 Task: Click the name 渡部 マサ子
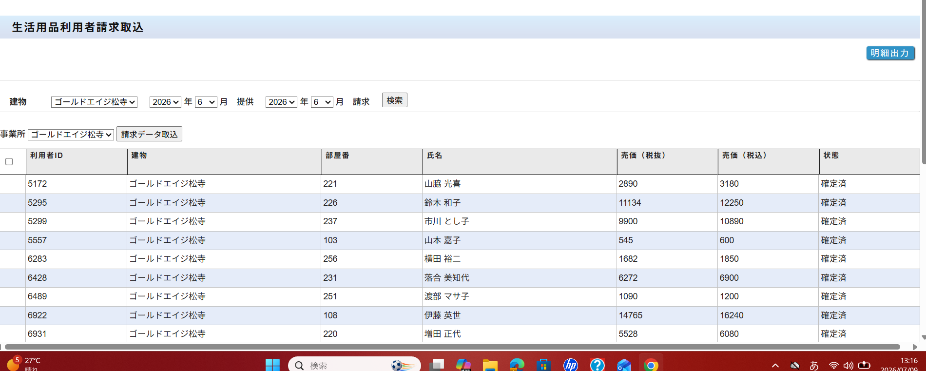click(447, 296)
